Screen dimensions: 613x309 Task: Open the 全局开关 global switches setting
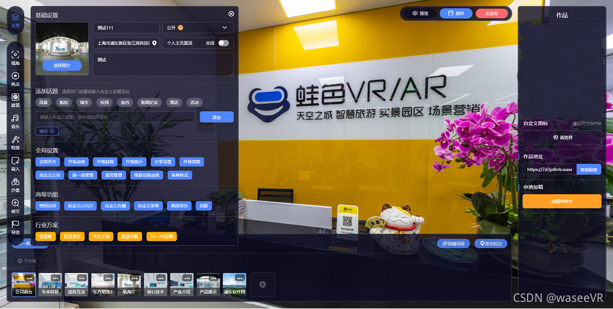pos(48,162)
